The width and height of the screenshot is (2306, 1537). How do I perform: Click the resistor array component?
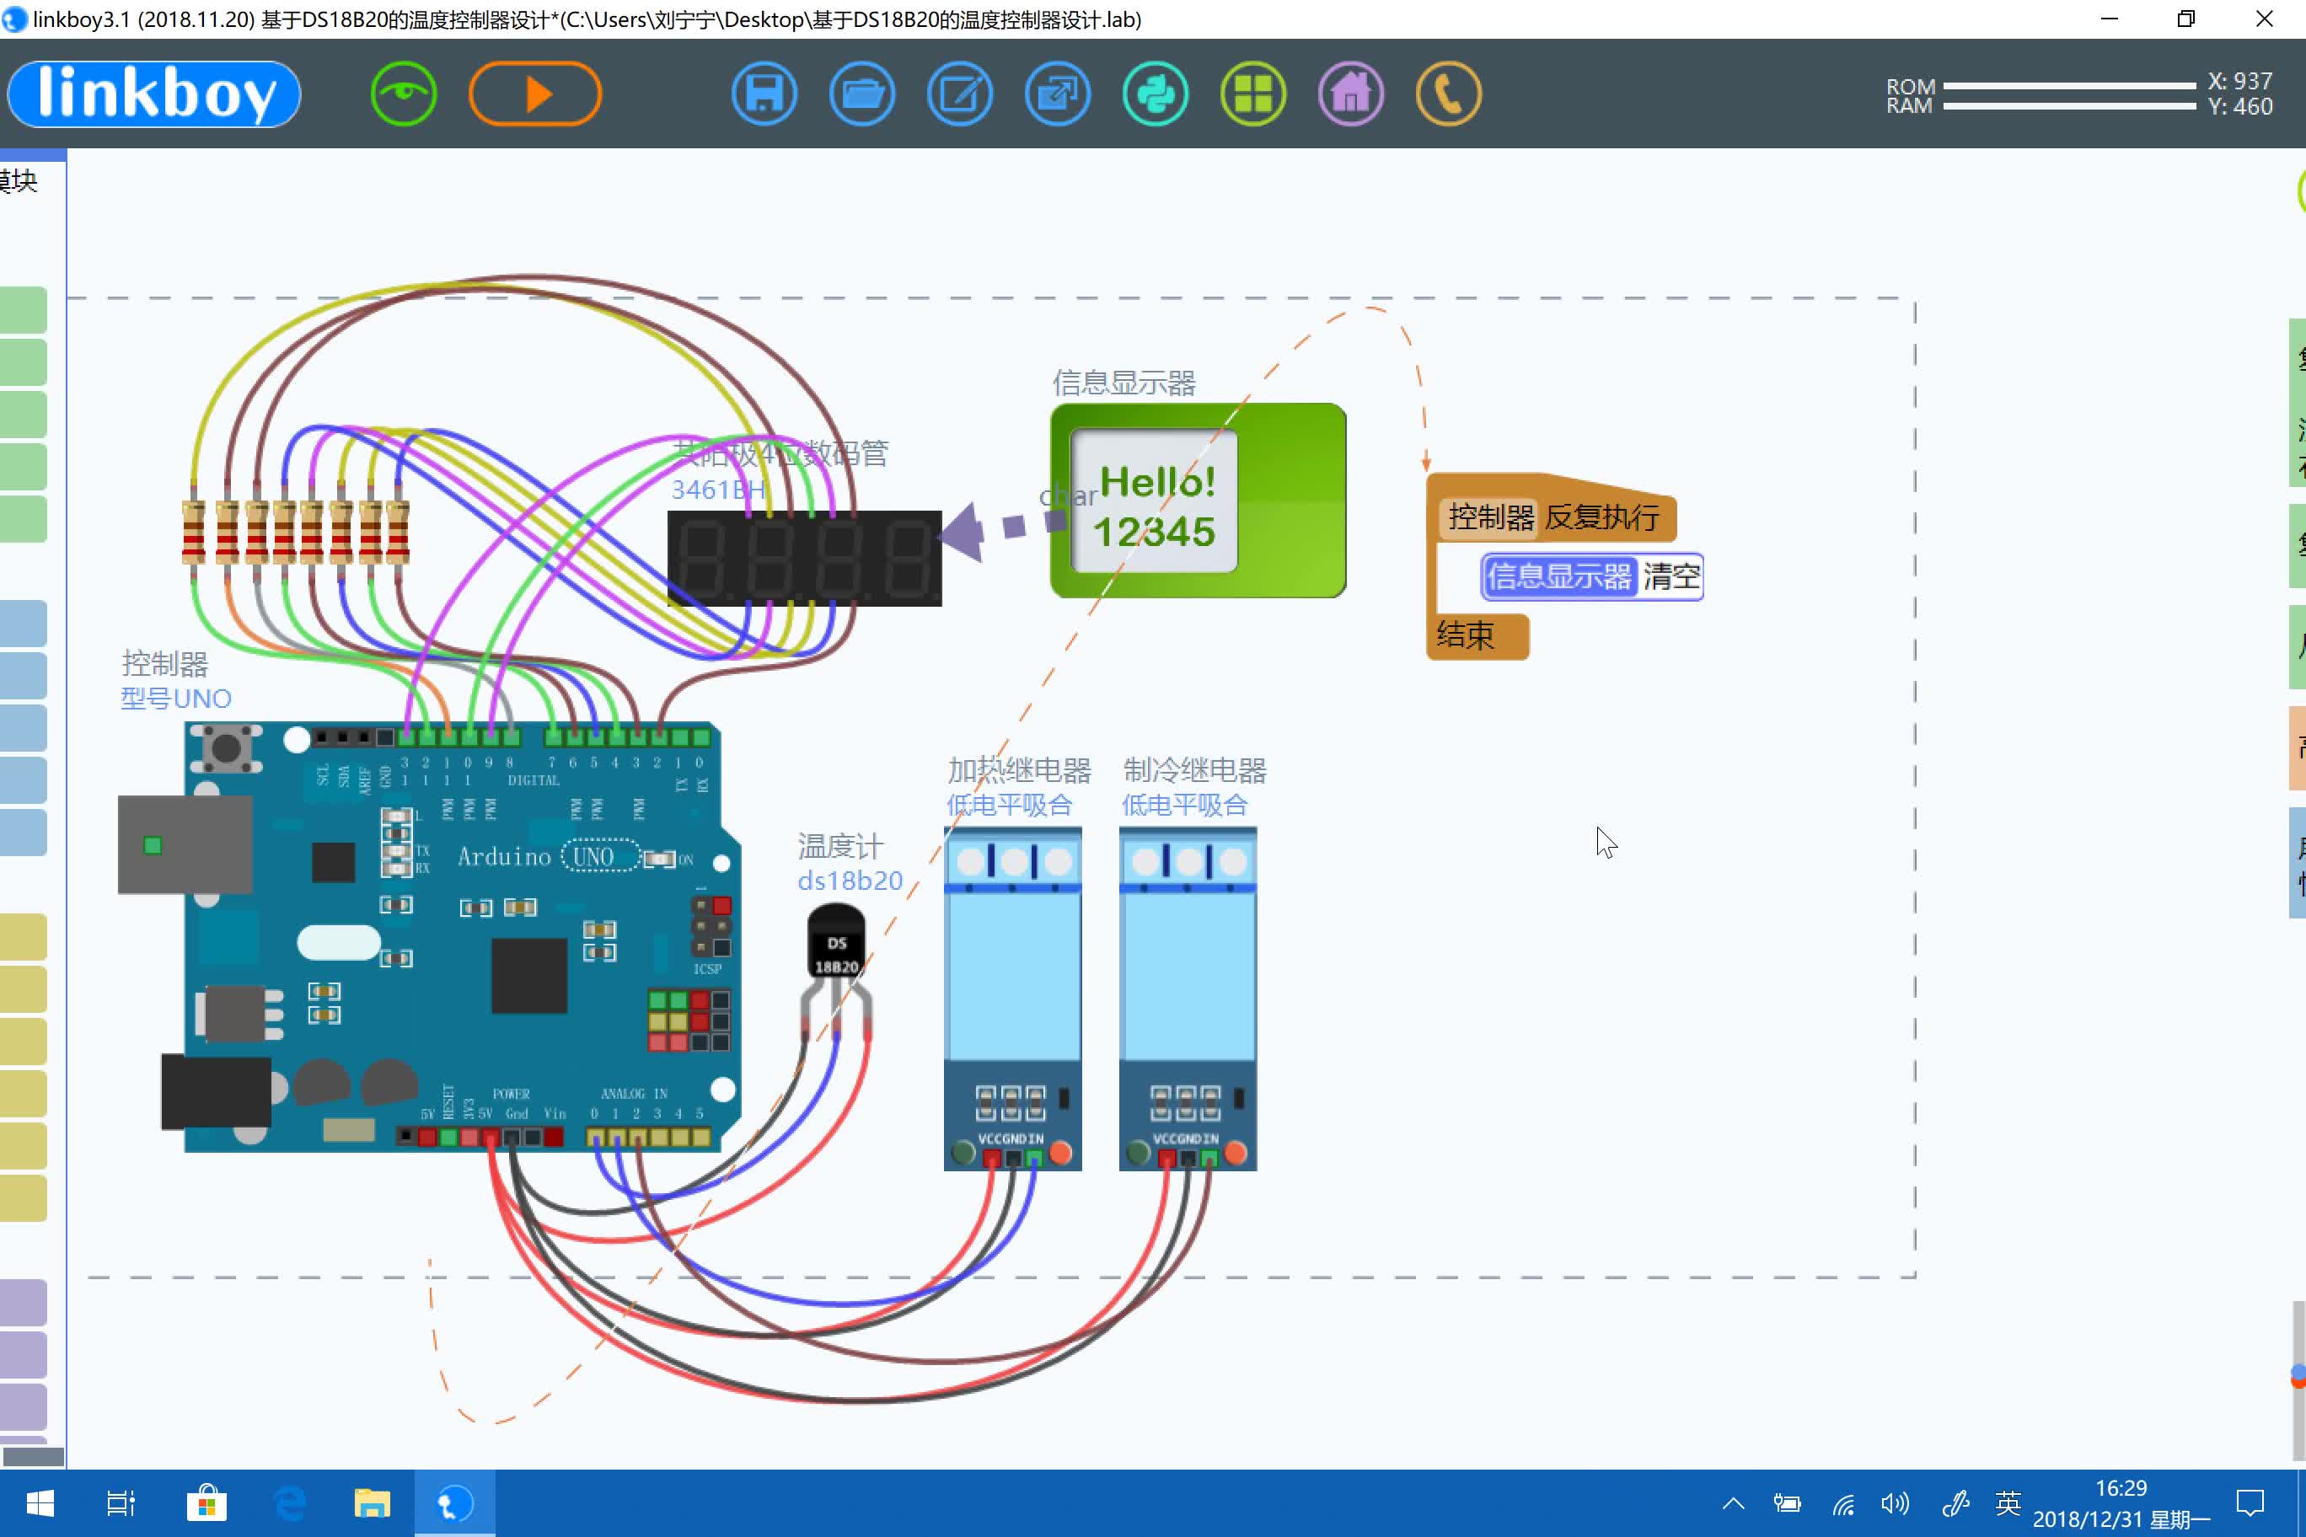pos(295,533)
